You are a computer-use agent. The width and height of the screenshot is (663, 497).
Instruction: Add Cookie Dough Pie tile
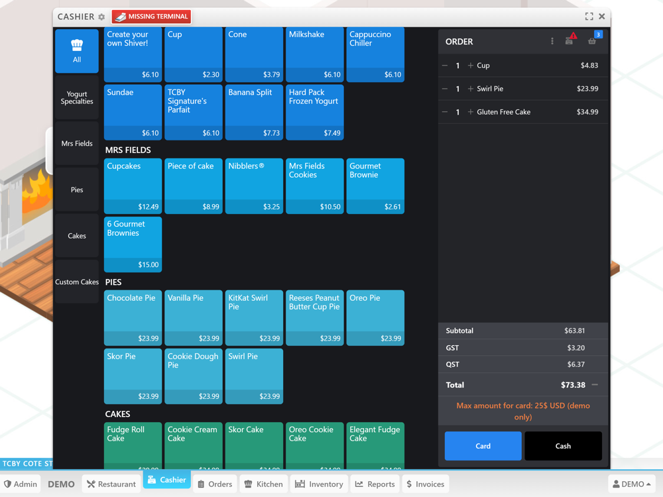tap(193, 376)
